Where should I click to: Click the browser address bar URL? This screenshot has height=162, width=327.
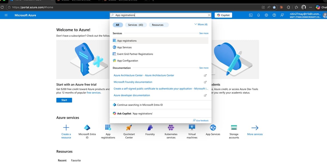[33, 7]
